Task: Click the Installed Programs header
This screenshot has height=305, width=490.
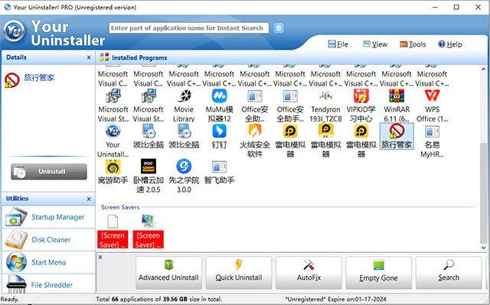Action: [x=139, y=57]
